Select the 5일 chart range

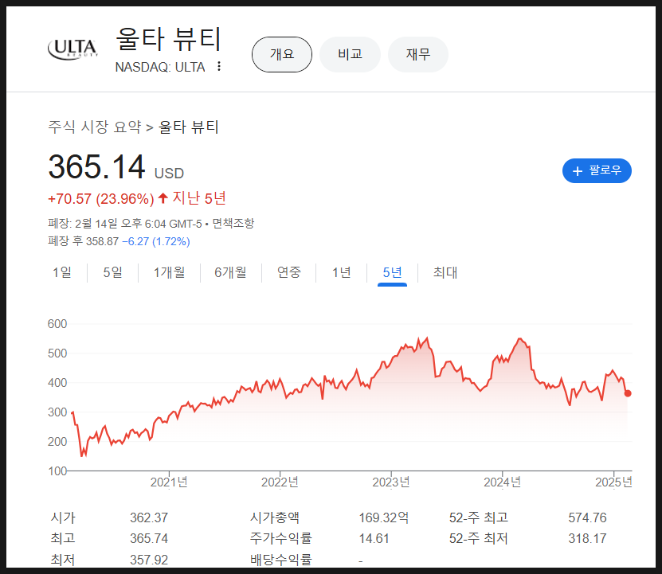[x=113, y=272]
